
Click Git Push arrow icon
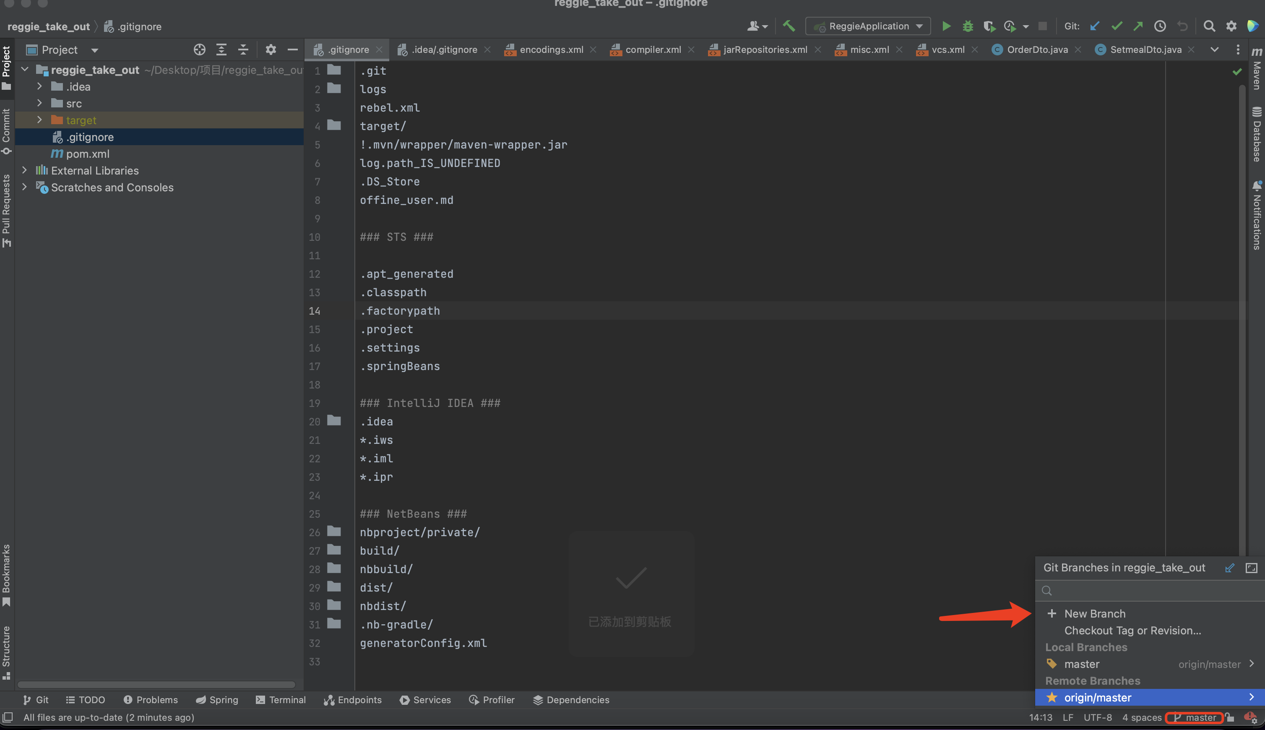click(1138, 26)
